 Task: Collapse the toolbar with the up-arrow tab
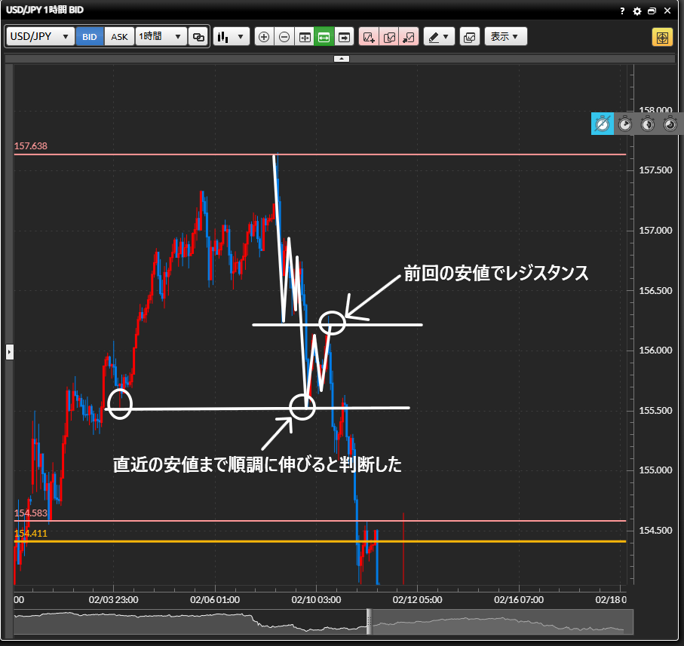[x=342, y=58]
